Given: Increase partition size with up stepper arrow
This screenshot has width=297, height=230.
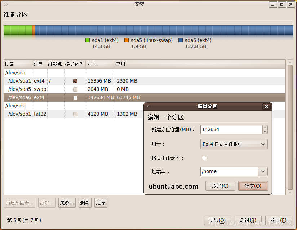Looking at the screenshot, I should 265,128.
